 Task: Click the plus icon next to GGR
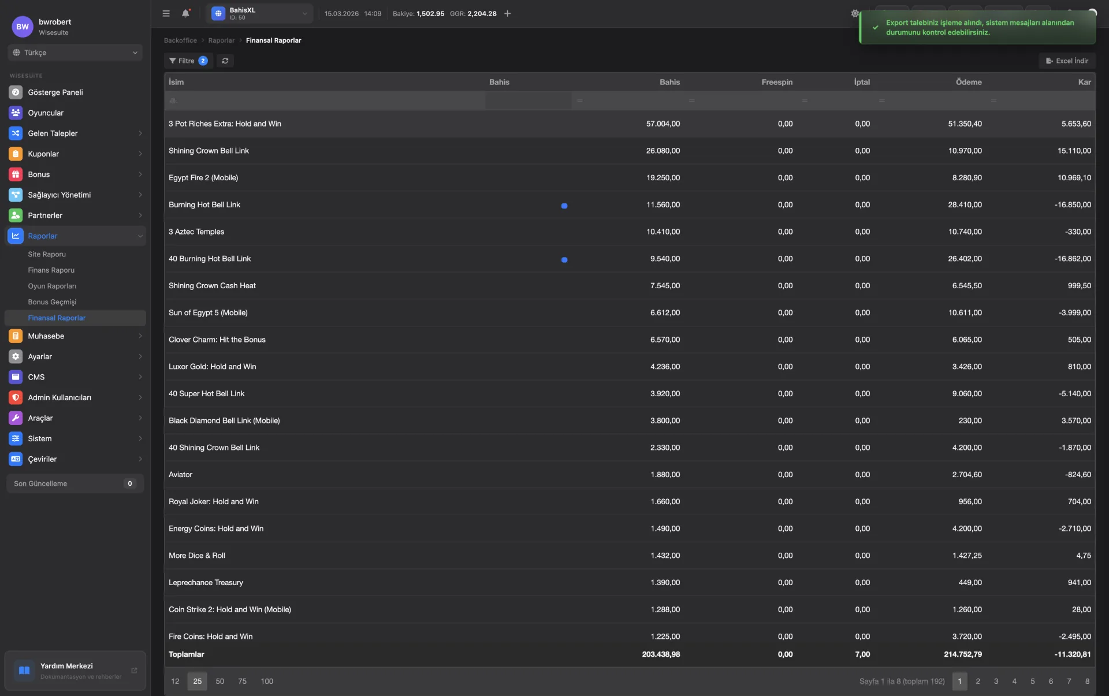click(507, 13)
